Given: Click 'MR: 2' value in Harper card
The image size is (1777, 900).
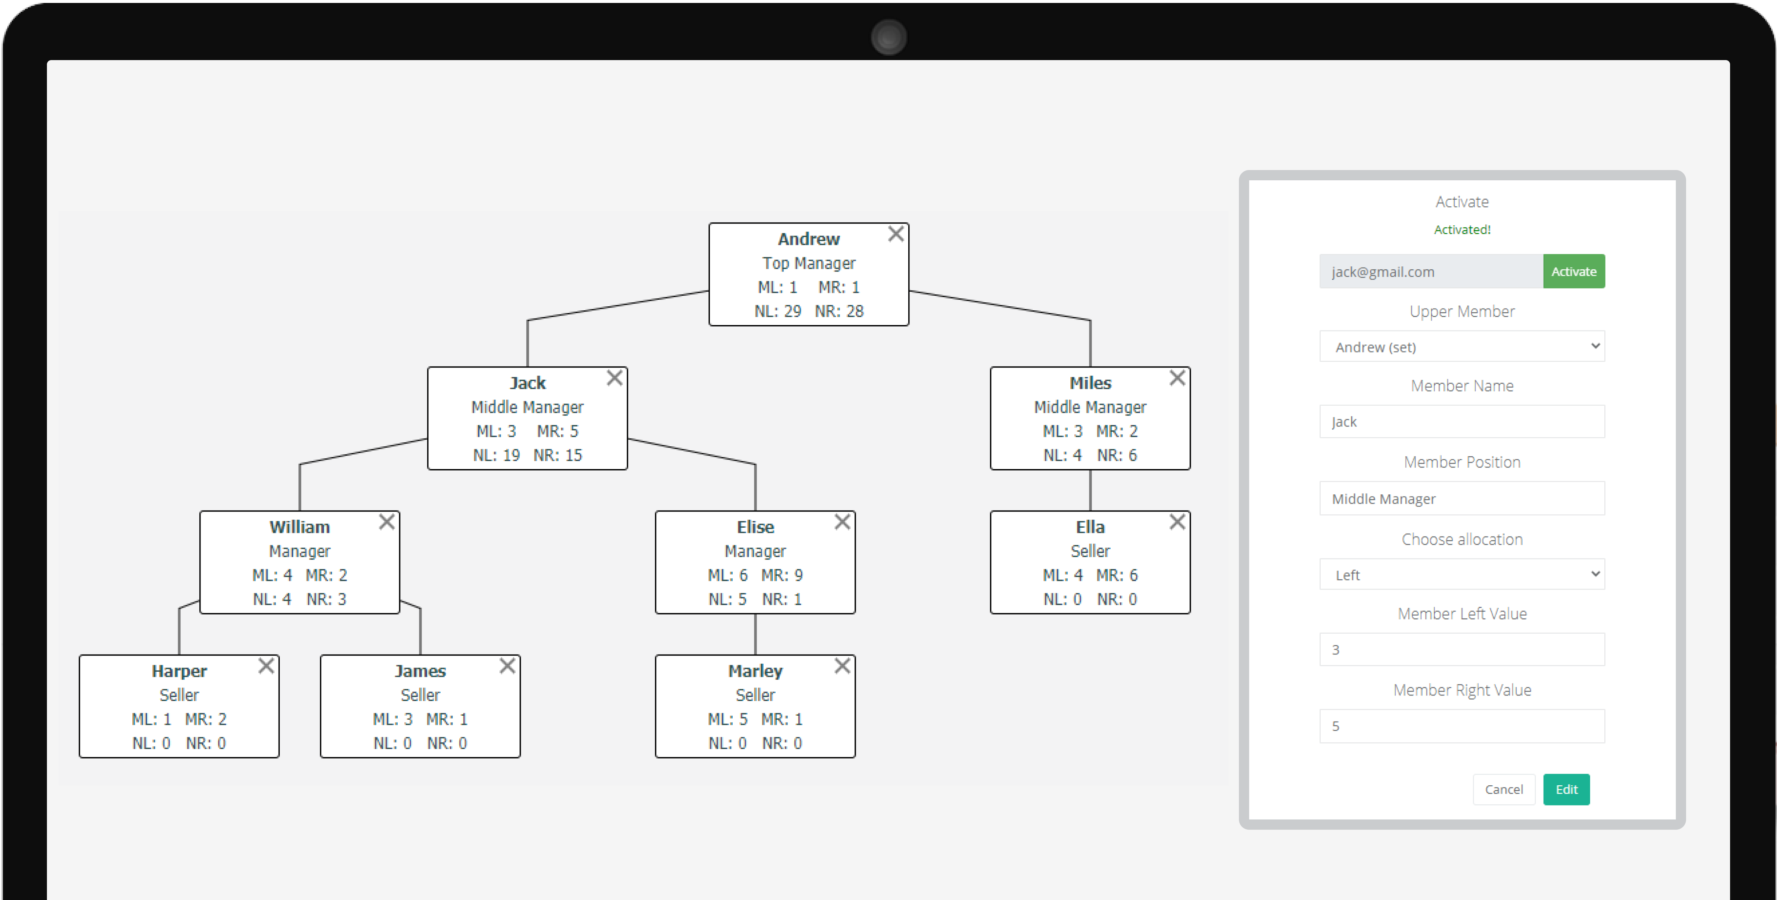Looking at the screenshot, I should (x=206, y=719).
